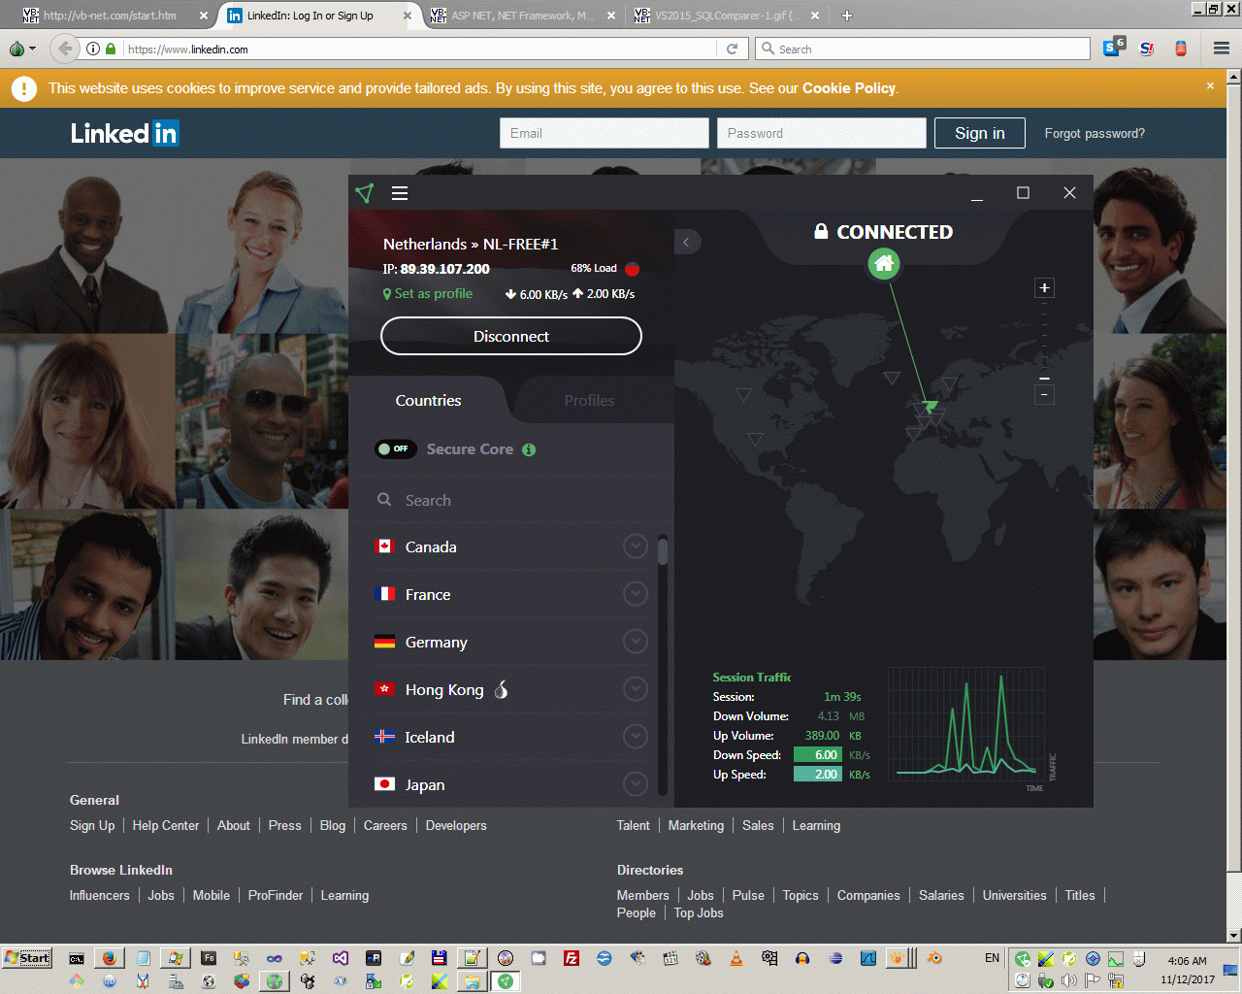Click the blue S extension icon with badge
This screenshot has height=994, width=1242.
(1113, 48)
